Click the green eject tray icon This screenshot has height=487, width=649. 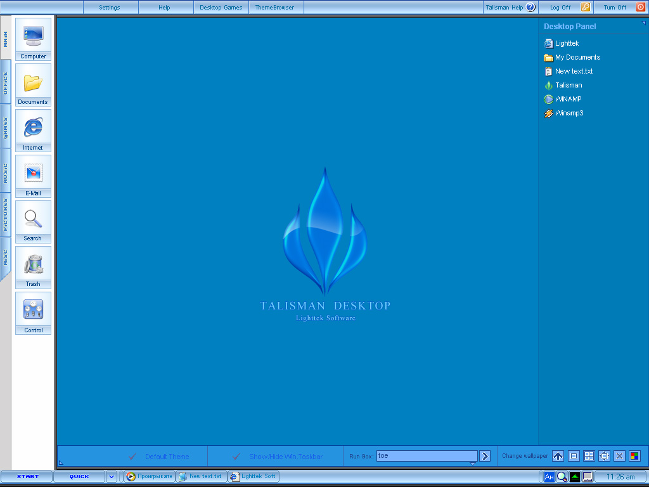pyautogui.click(x=575, y=477)
